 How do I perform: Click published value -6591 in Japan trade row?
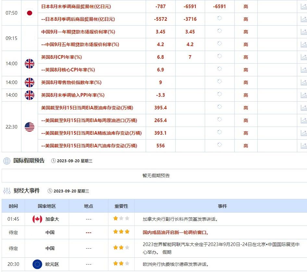(x=219, y=6)
